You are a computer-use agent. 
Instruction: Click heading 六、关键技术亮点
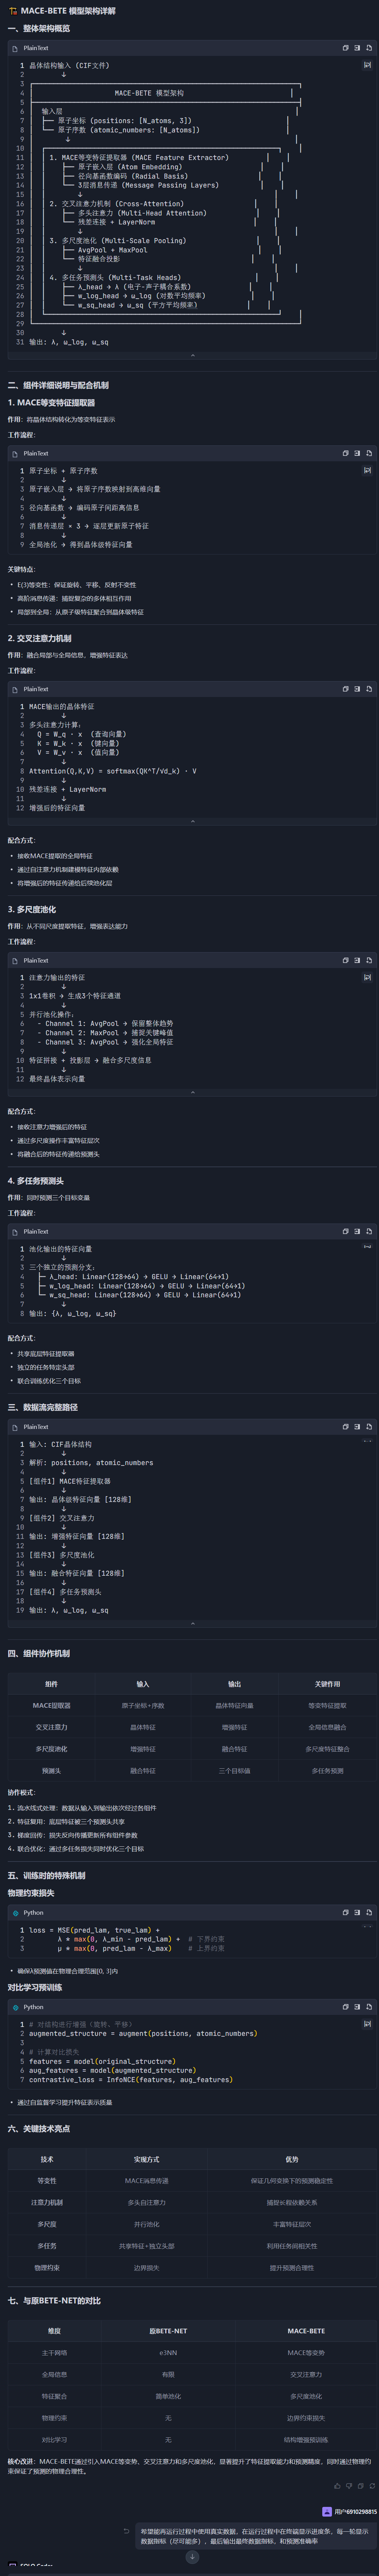(39, 2129)
